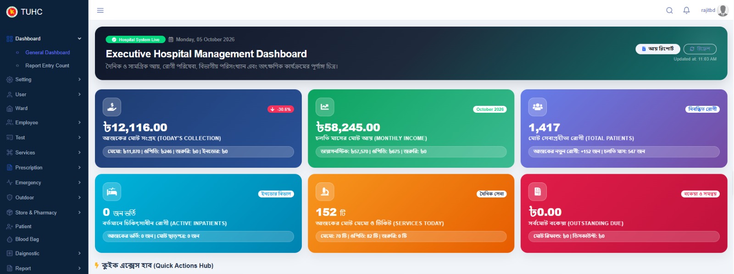This screenshot has height=274, width=734.
Task: Click the Updated at: 11:03 AM text
Action: click(x=695, y=59)
